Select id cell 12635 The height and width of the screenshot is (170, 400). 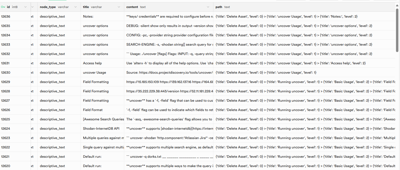pos(15,26)
